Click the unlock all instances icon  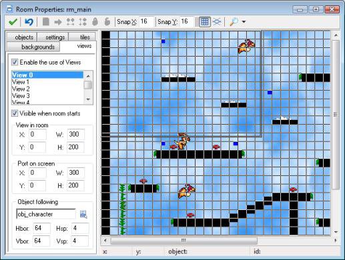107,22
